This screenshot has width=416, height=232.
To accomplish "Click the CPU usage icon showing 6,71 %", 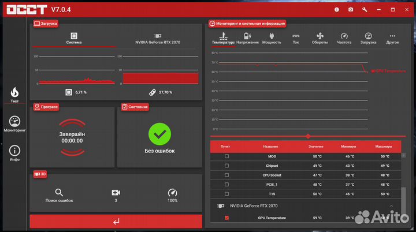I will [x=69, y=92].
